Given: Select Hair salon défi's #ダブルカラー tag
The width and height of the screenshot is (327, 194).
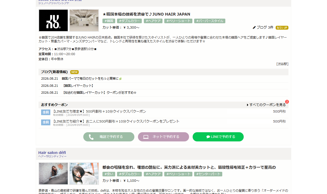Looking at the screenshot, I should [130, 174].
